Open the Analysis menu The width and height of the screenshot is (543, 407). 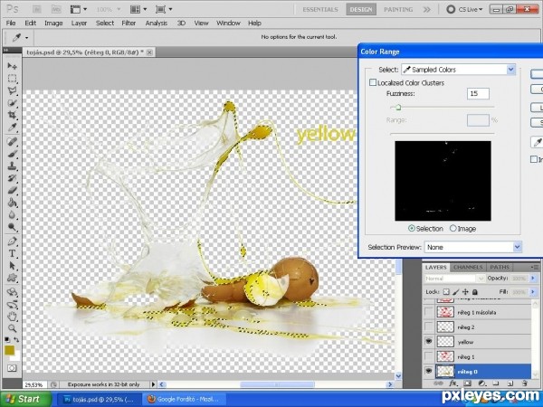point(157,24)
